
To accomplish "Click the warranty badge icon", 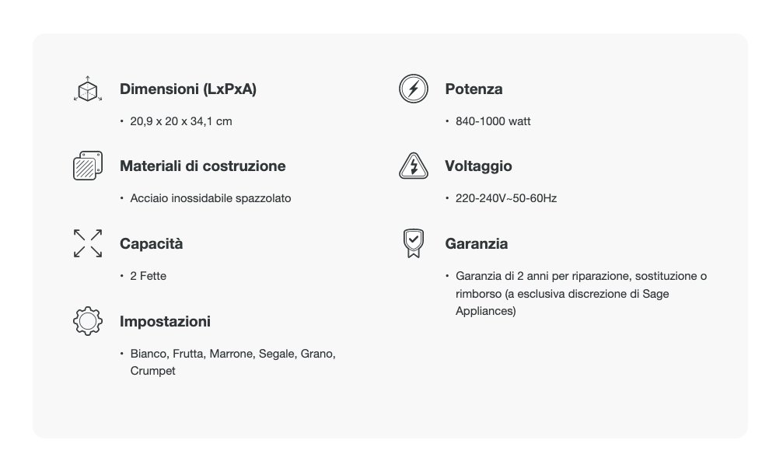I will point(413,243).
